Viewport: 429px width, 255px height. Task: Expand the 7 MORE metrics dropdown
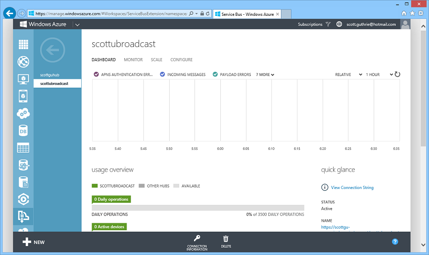(x=265, y=74)
